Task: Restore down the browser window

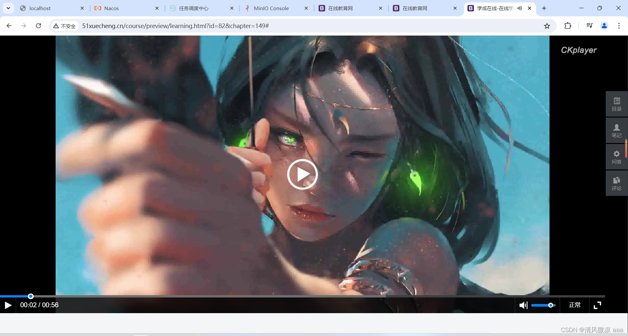Action: coord(600,8)
